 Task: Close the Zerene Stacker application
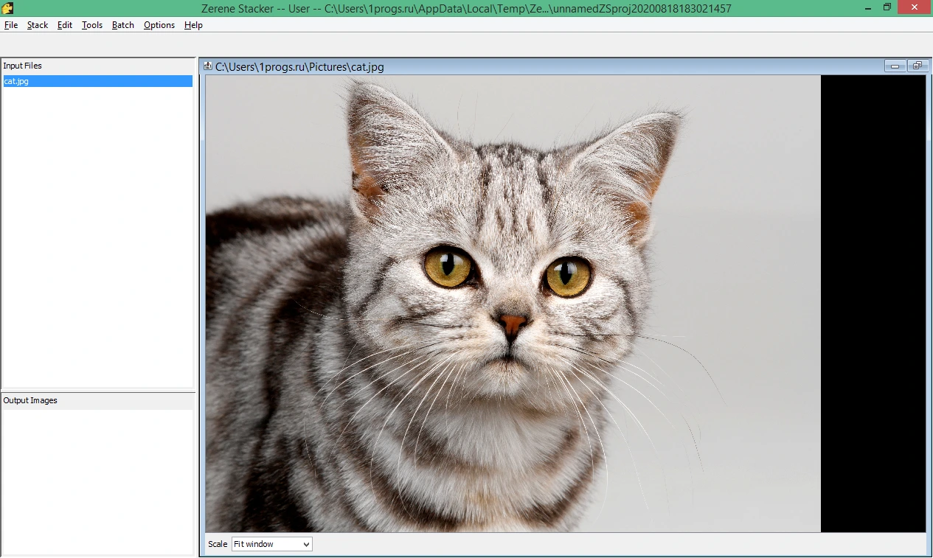[x=915, y=7]
